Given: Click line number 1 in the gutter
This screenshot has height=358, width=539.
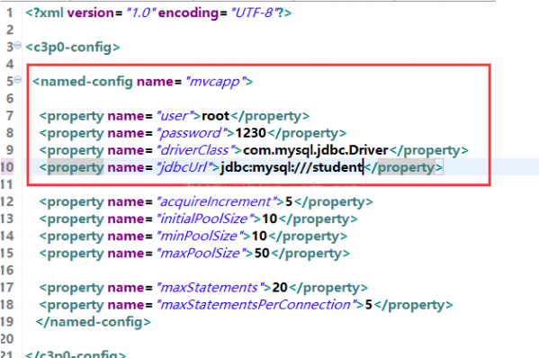Looking at the screenshot, I should (x=10, y=13).
